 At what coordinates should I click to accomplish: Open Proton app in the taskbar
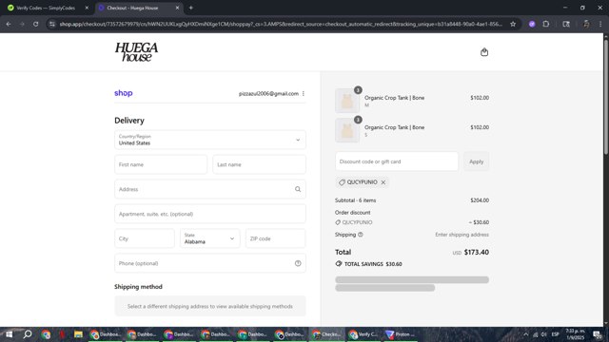point(400,334)
